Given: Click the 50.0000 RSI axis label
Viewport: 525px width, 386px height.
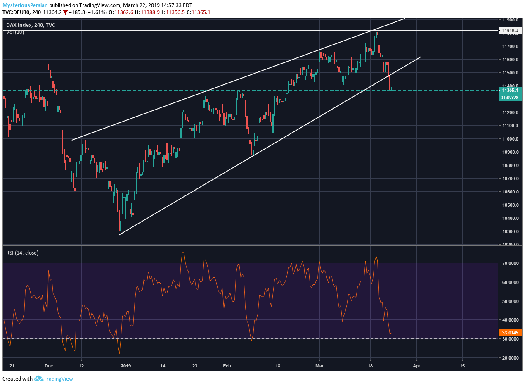Looking at the screenshot, I should [511, 301].
